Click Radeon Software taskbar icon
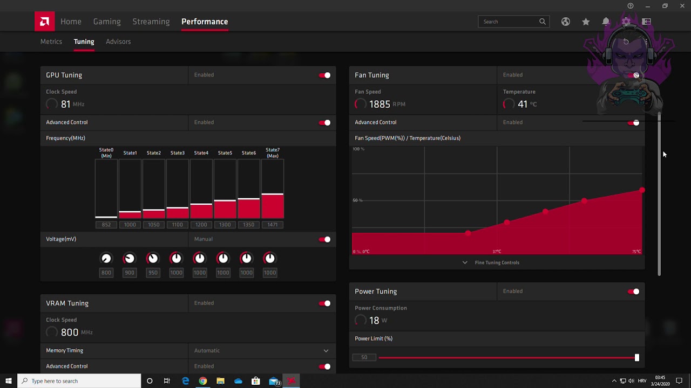This screenshot has height=388, width=691. tap(292, 381)
